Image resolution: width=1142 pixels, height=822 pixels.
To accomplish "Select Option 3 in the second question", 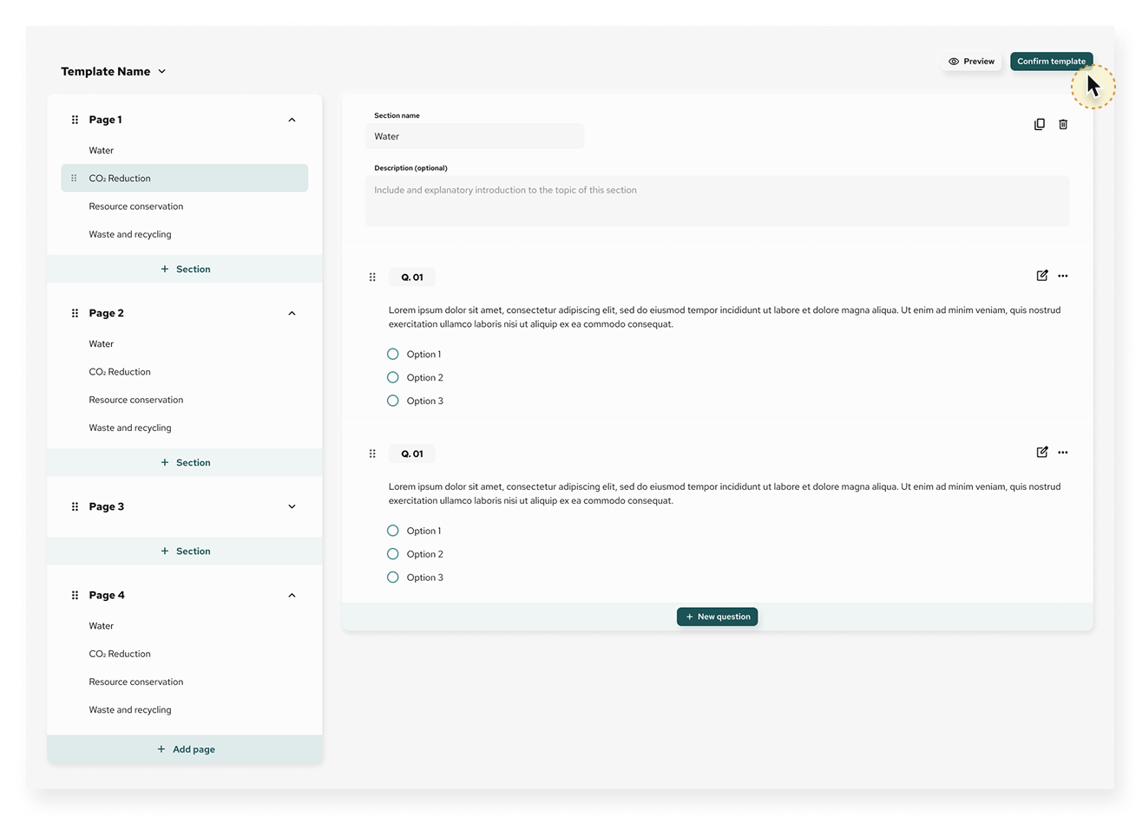I will coord(393,577).
